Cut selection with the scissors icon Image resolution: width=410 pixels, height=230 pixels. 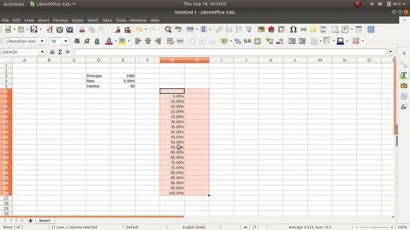point(82,29)
